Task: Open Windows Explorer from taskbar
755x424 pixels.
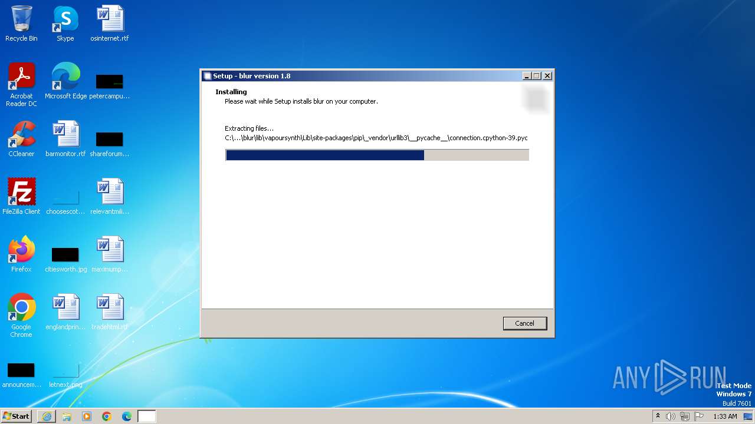Action: tap(67, 416)
